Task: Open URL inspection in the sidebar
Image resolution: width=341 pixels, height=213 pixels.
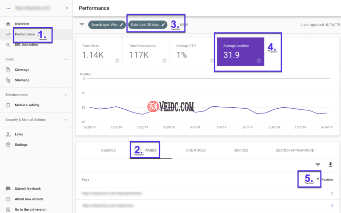Action: [26, 45]
